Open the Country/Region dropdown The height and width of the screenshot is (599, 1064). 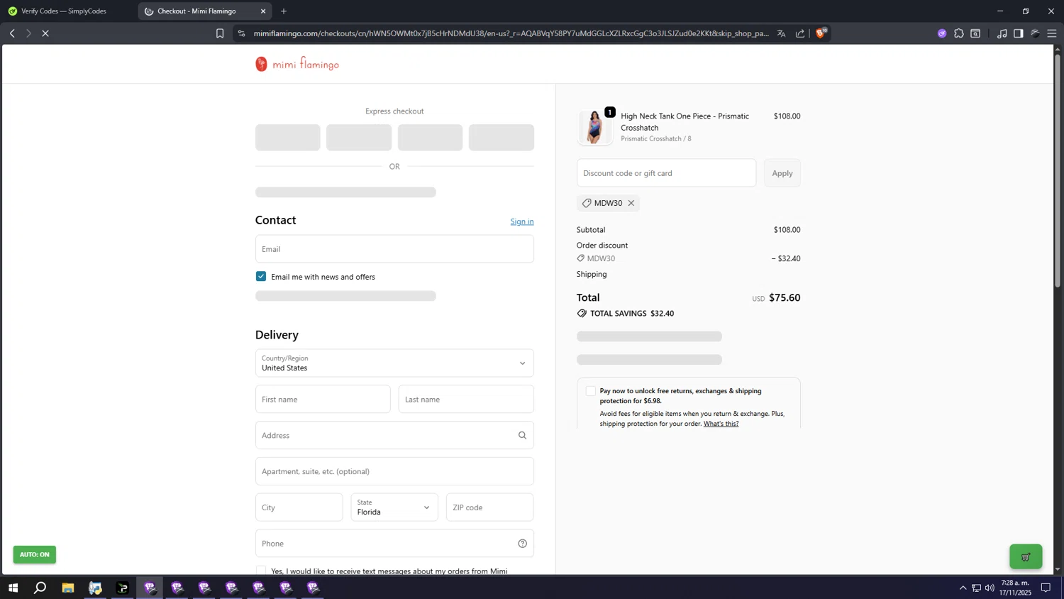tap(394, 363)
